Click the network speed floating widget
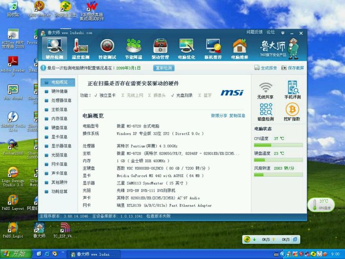This screenshot has width=345, height=259. point(271,240)
